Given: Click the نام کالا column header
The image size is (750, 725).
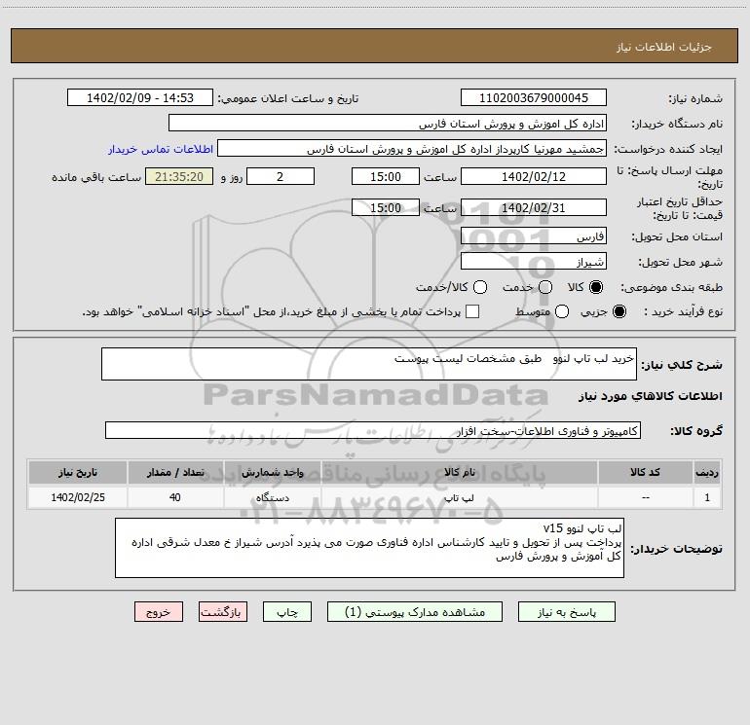Looking at the screenshot, I should [459, 472].
